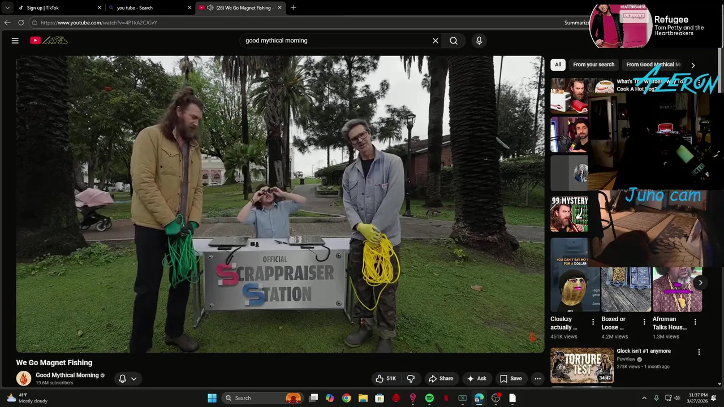Go to YouTube home via the logo
Image resolution: width=724 pixels, height=407 pixels.
tap(49, 41)
